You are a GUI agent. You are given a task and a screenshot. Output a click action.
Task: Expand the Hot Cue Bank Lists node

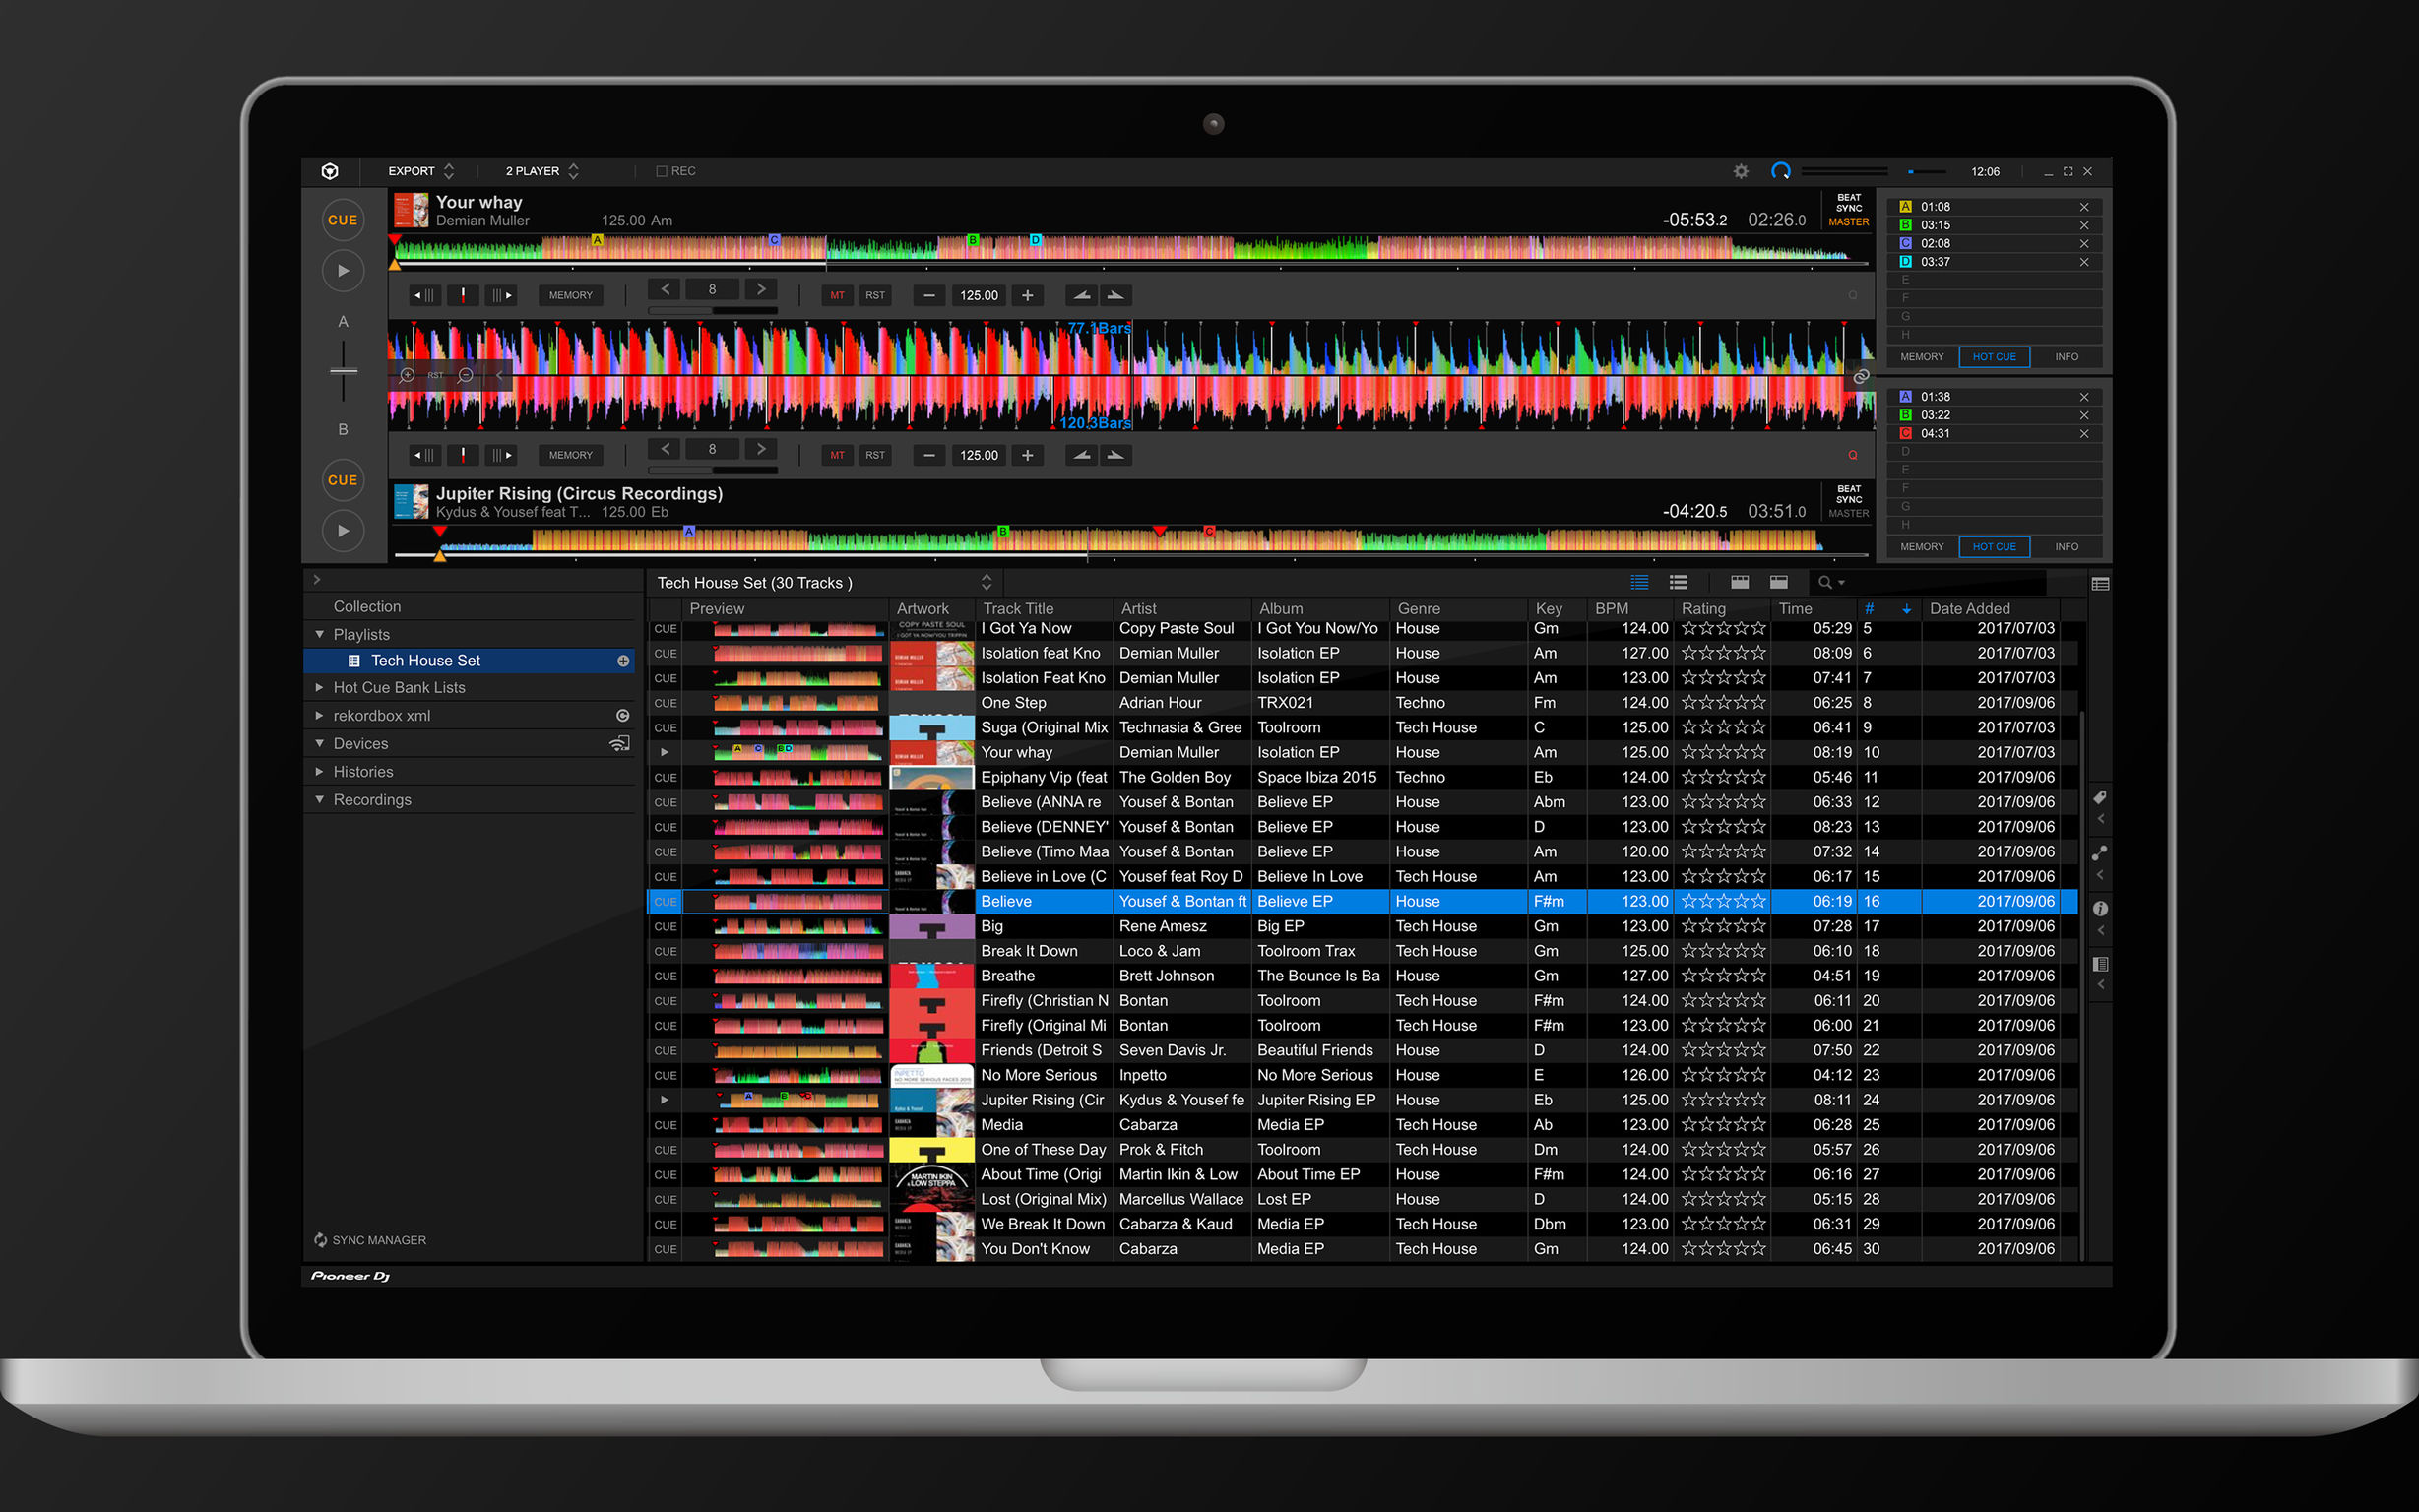click(x=320, y=687)
